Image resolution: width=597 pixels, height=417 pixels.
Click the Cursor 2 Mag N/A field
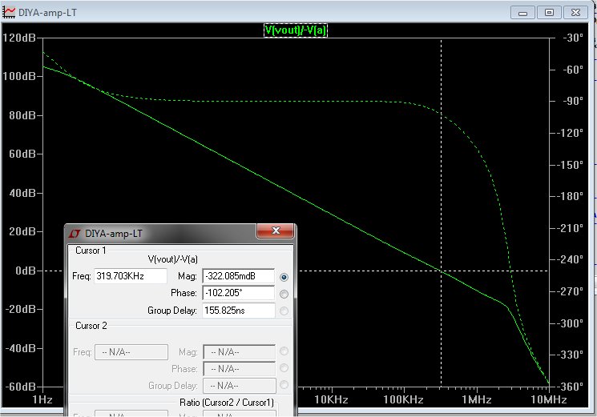(239, 352)
